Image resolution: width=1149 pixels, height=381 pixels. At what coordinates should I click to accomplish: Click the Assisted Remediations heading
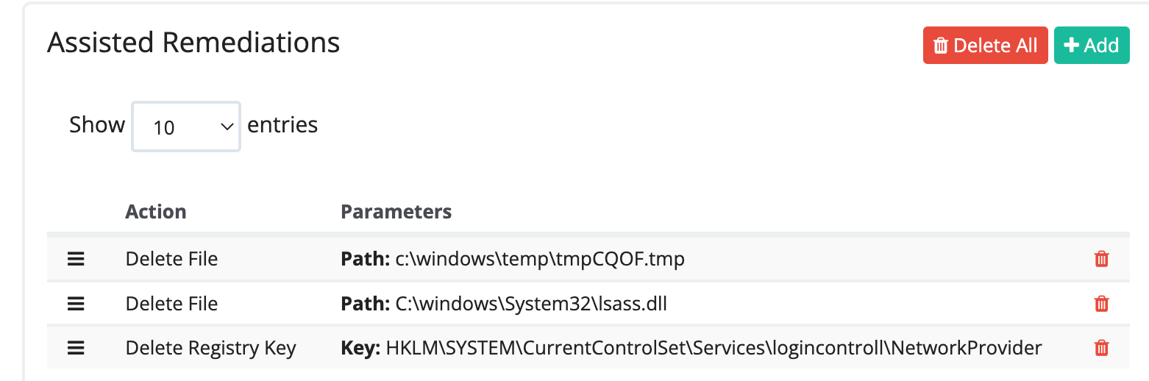pyautogui.click(x=193, y=43)
